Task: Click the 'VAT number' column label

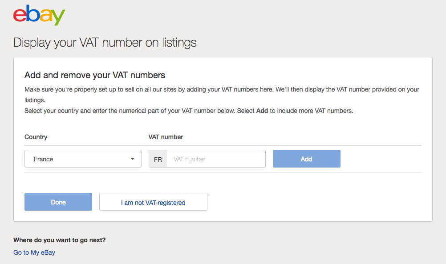Action: click(166, 137)
